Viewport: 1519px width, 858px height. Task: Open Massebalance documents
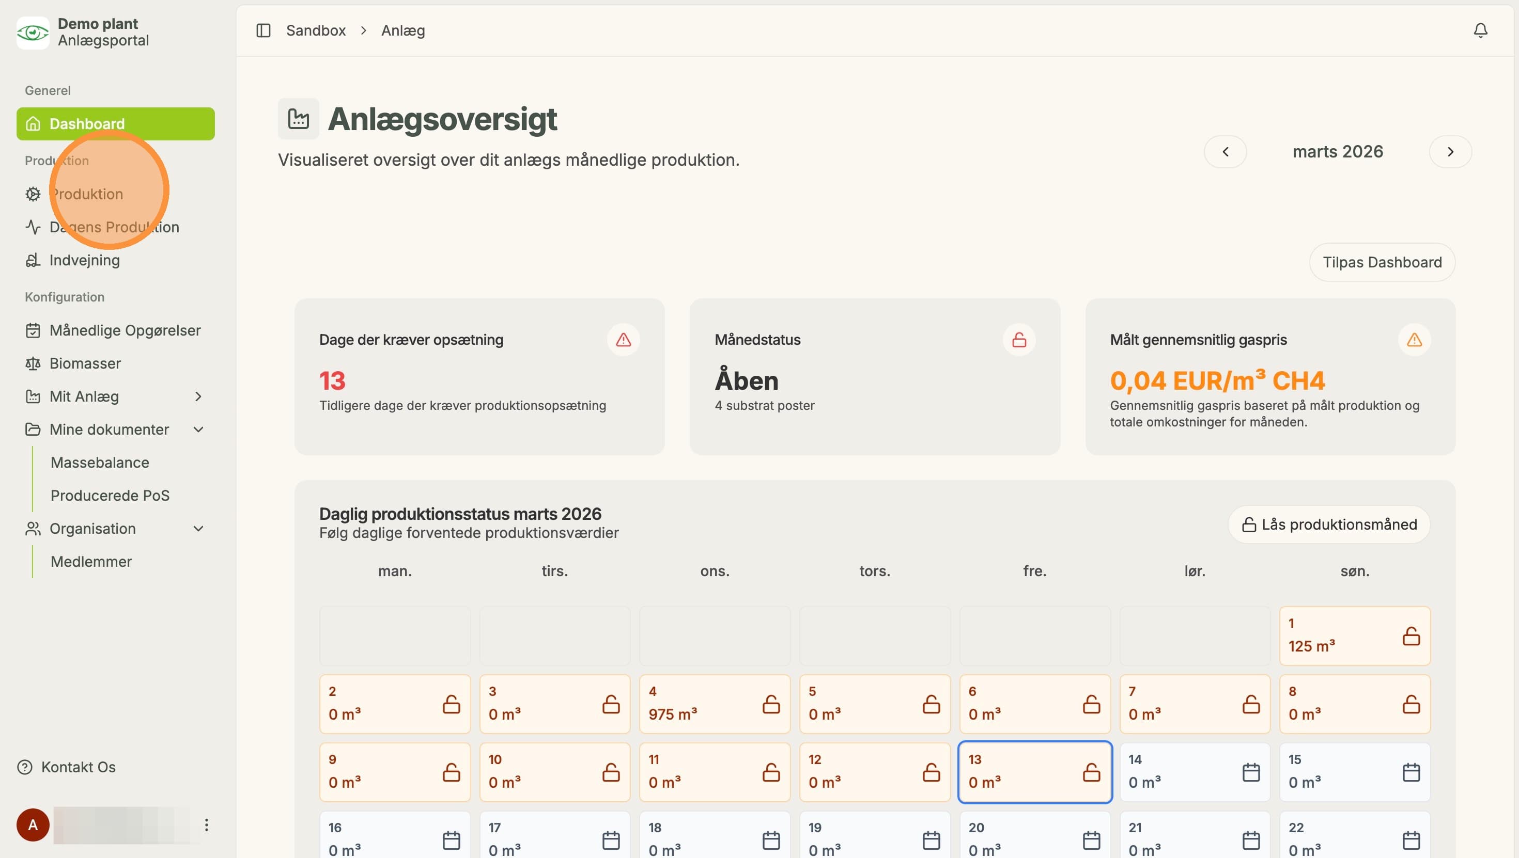pos(100,463)
